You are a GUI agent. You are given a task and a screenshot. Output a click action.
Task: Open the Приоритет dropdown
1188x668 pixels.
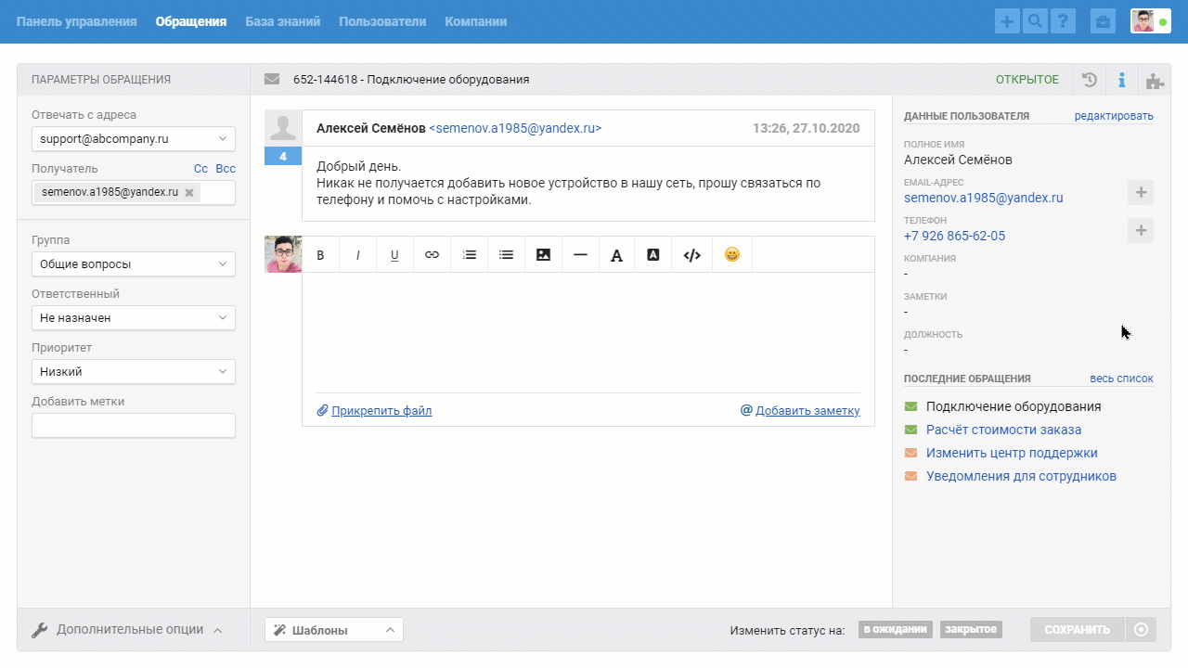click(133, 371)
